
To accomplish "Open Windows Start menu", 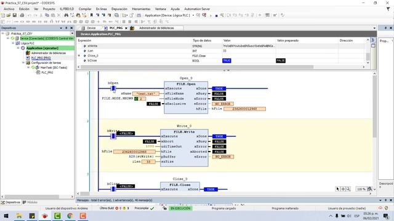I will 6,215.
